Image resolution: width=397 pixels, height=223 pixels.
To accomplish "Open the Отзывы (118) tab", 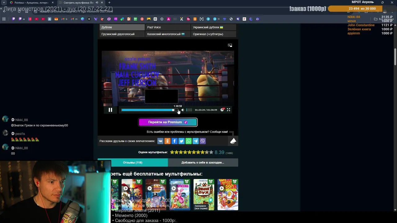I will [133, 162].
